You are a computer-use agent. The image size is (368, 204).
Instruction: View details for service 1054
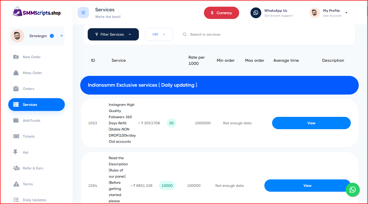coord(307,186)
